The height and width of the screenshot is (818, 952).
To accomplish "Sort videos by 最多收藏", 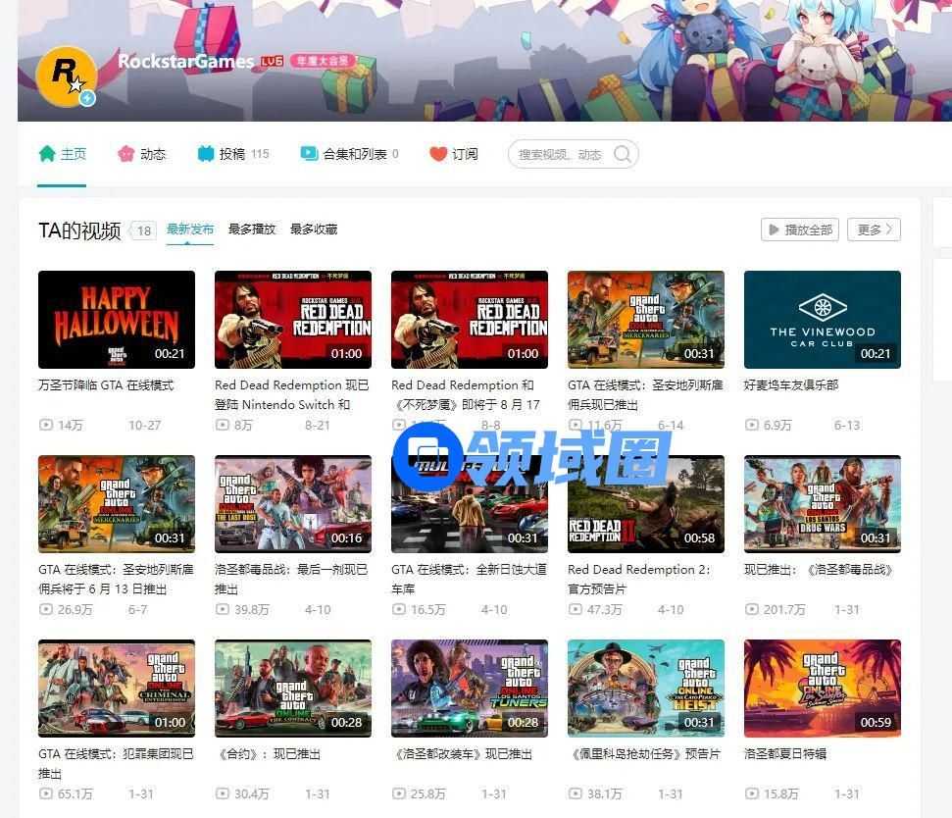I will click(314, 230).
